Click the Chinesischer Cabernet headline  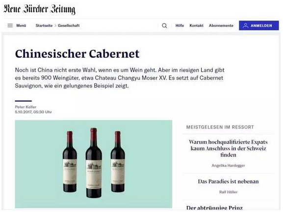[77, 54]
